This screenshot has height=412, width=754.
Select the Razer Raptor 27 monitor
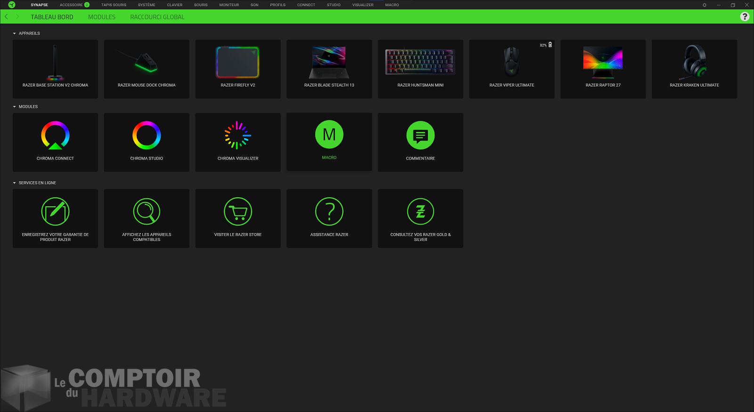point(603,69)
